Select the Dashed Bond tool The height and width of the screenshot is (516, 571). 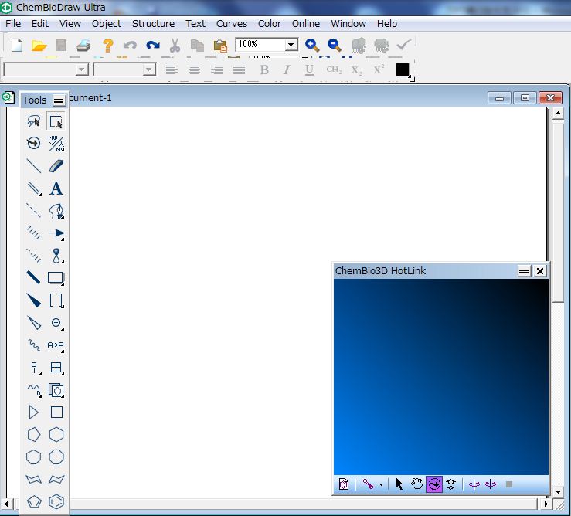[34, 210]
